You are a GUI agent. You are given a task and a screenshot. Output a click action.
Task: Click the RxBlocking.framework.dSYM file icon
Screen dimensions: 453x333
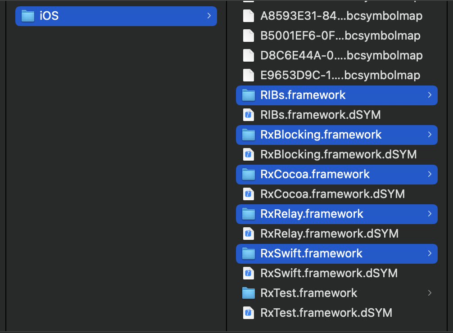click(x=249, y=154)
